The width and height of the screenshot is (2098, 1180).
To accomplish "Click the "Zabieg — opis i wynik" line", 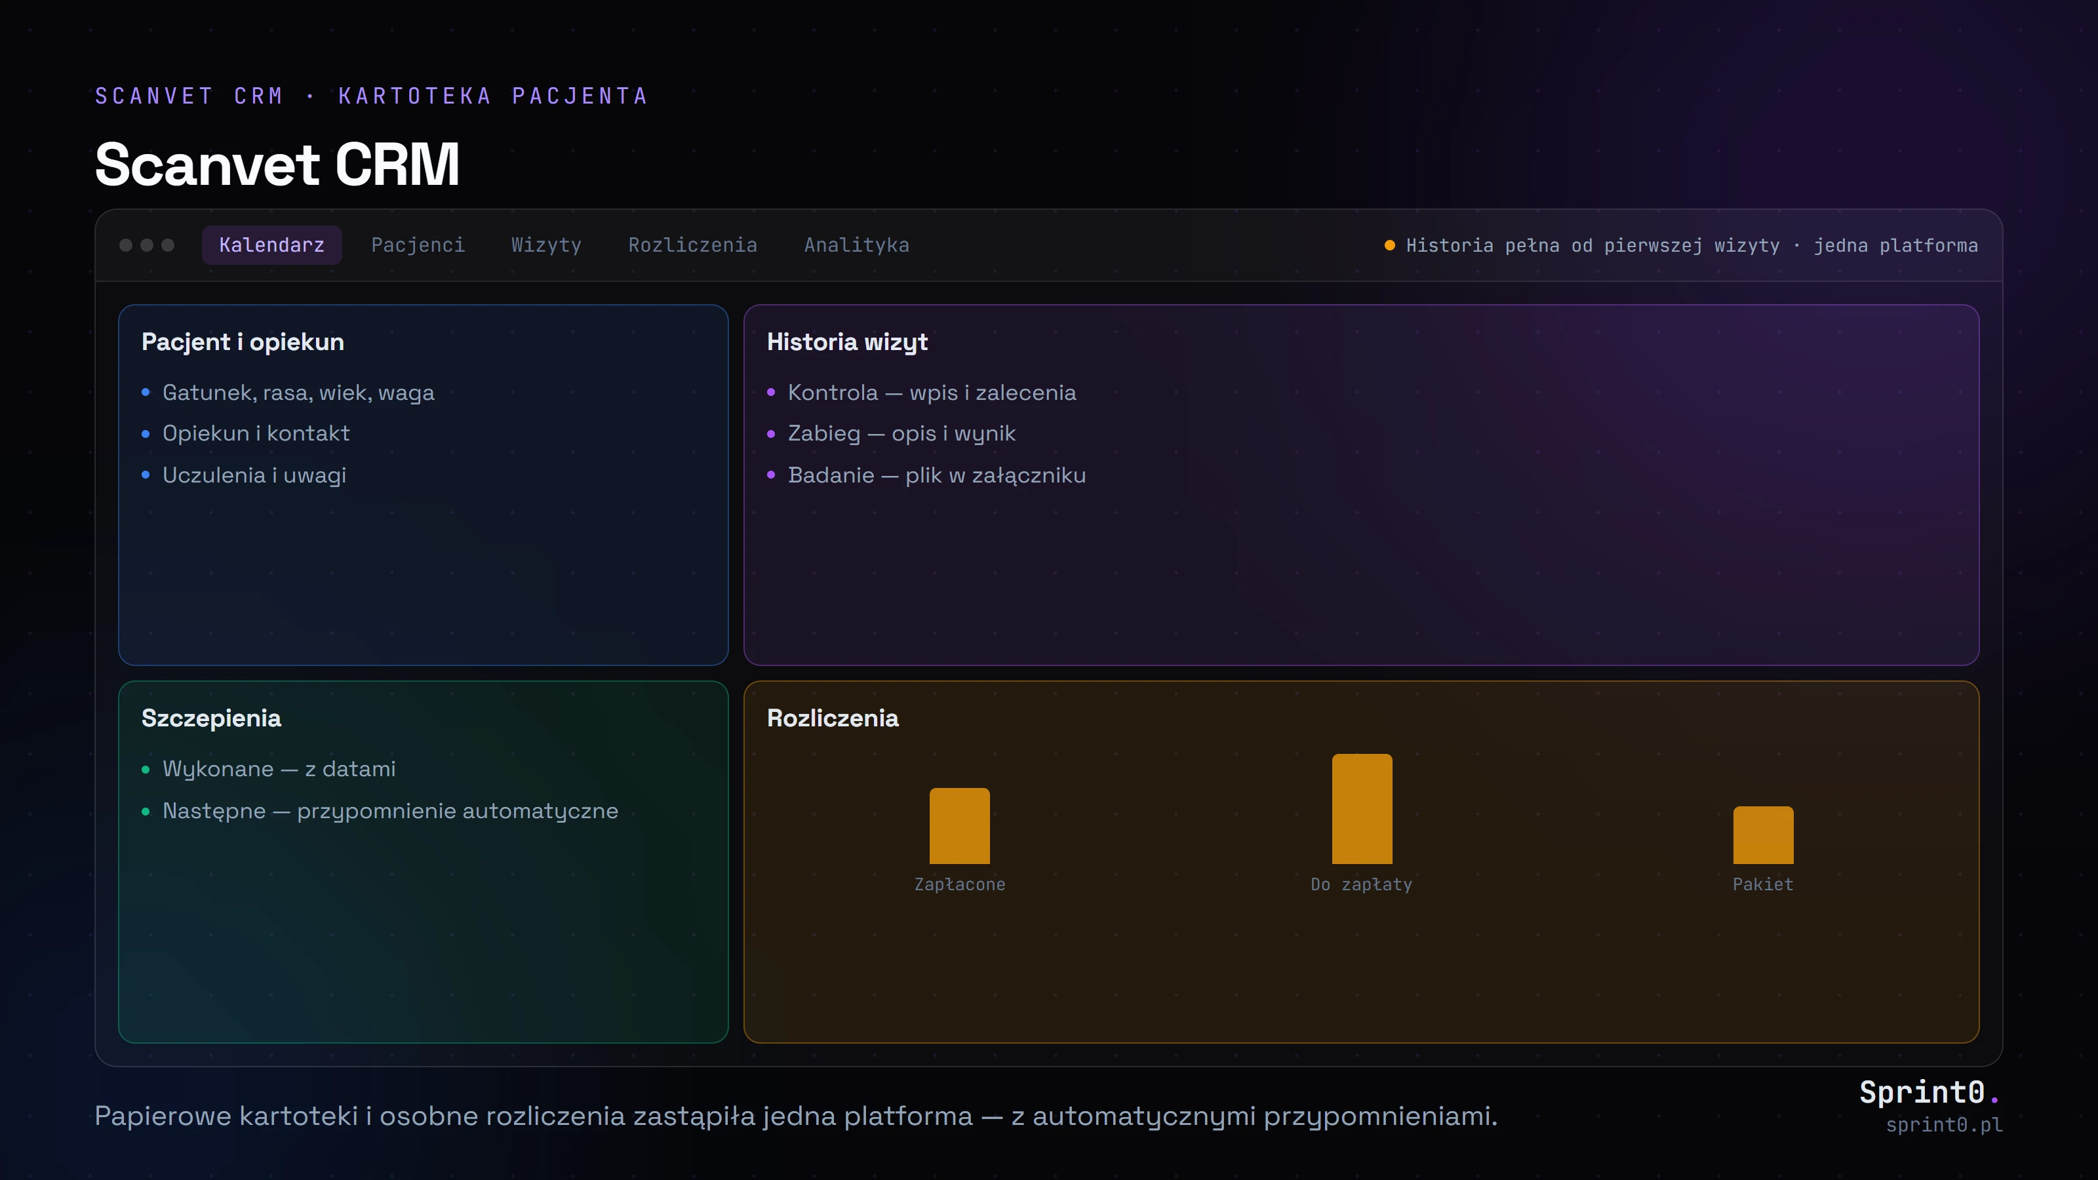I will point(901,433).
